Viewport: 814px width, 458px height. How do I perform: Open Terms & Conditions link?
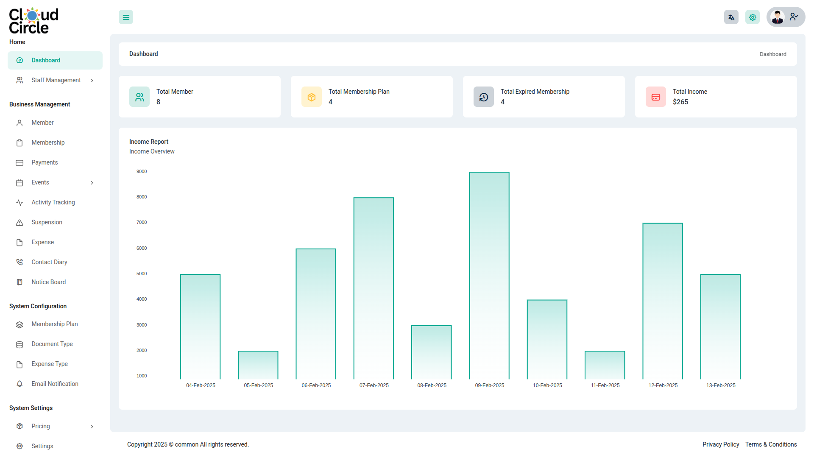tap(771, 444)
